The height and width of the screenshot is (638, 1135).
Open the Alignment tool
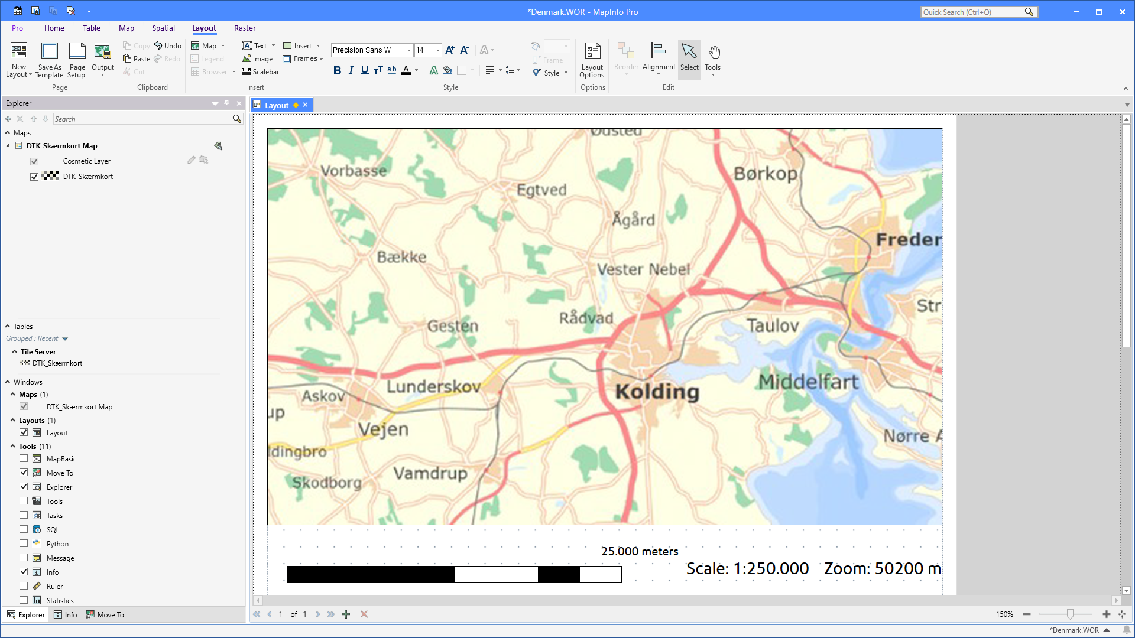point(659,58)
